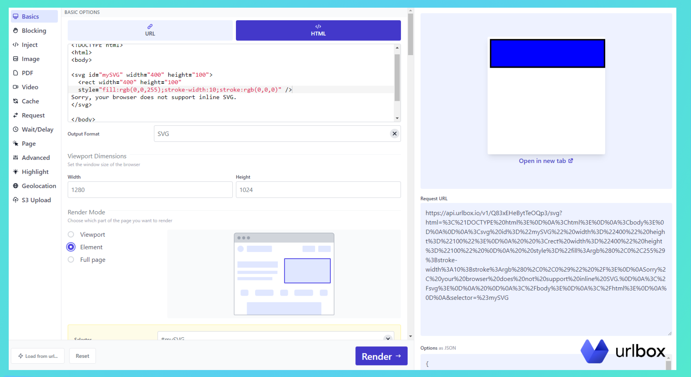The image size is (691, 377).
Task: Click the Inject code icon
Action: click(16, 45)
